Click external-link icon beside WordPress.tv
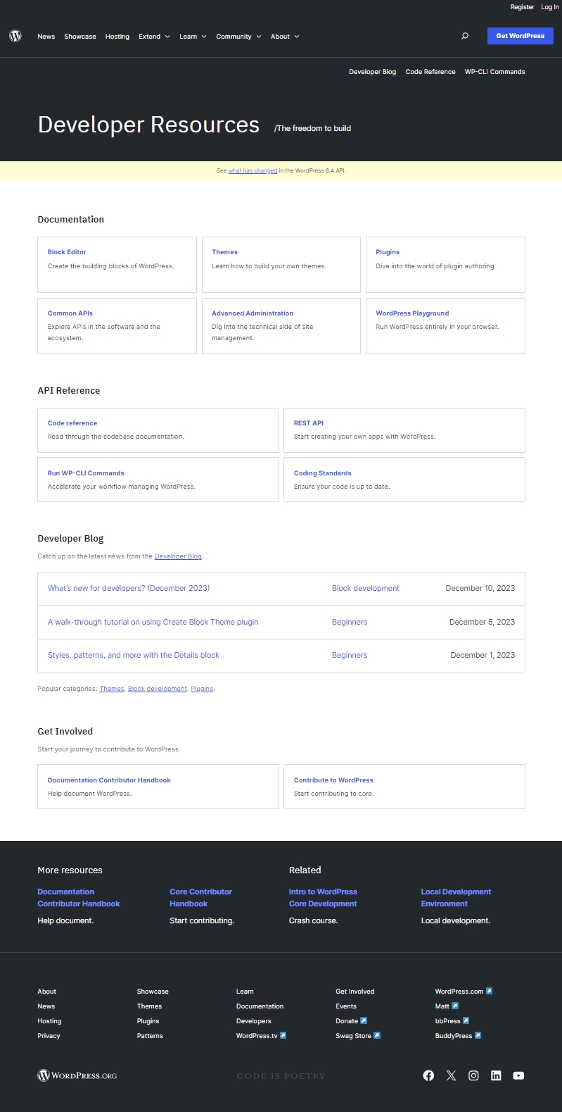Screen dimensions: 562x1112 coord(283,1035)
